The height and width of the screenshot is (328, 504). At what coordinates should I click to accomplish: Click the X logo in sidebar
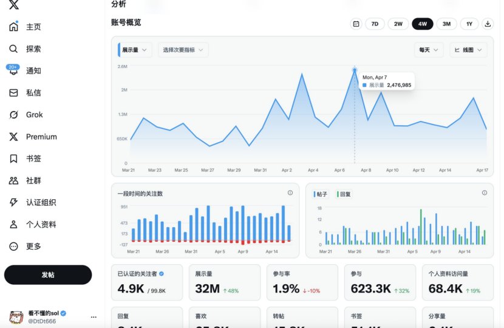pyautogui.click(x=13, y=4)
